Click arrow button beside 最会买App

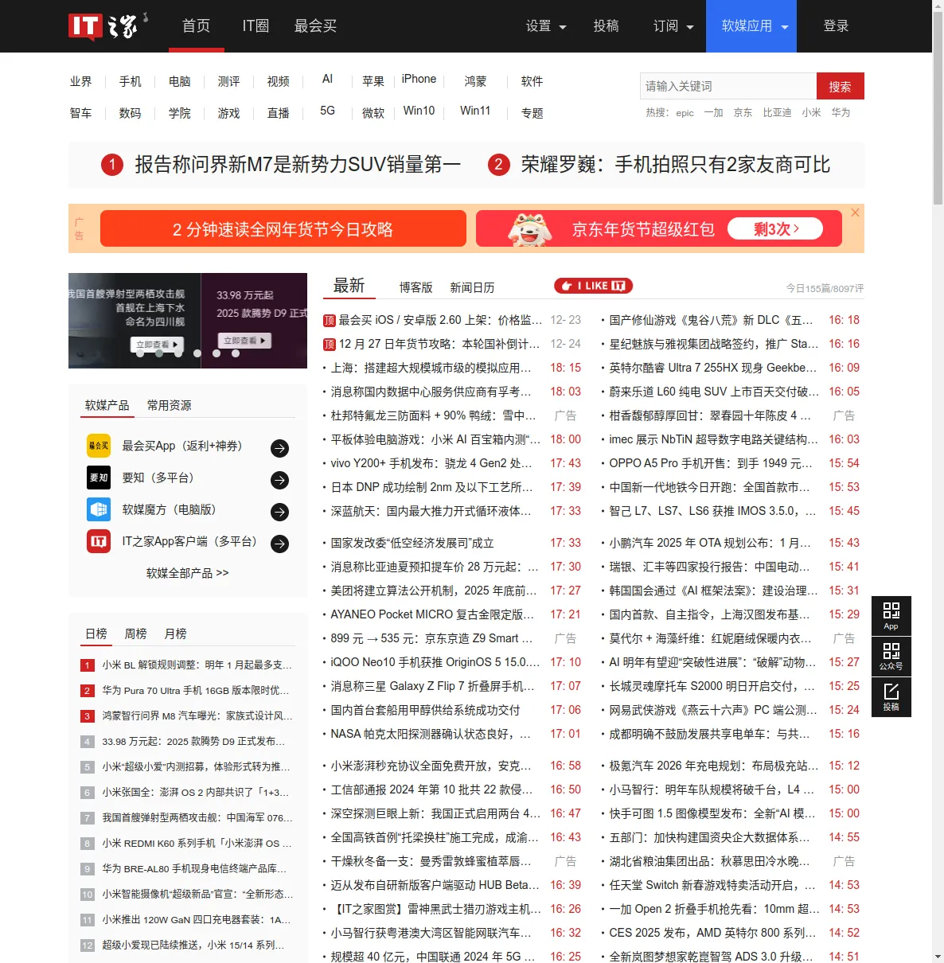point(279,448)
